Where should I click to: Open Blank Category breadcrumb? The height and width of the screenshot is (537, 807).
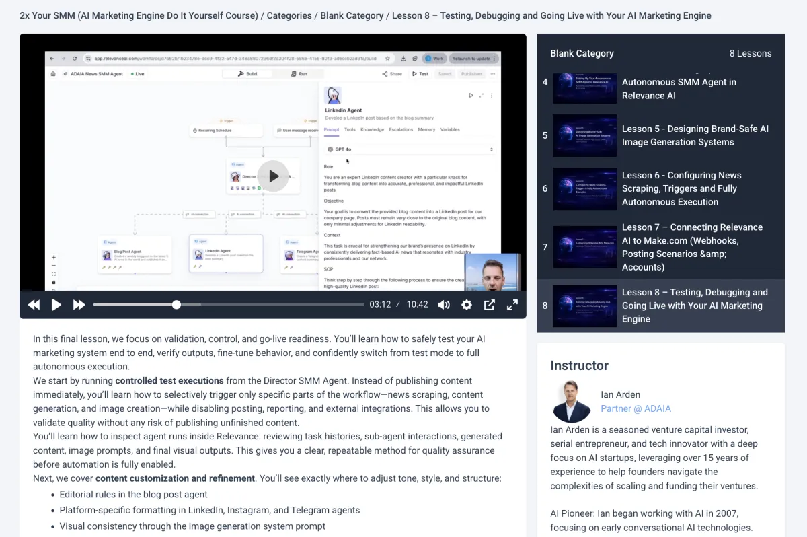pyautogui.click(x=352, y=15)
